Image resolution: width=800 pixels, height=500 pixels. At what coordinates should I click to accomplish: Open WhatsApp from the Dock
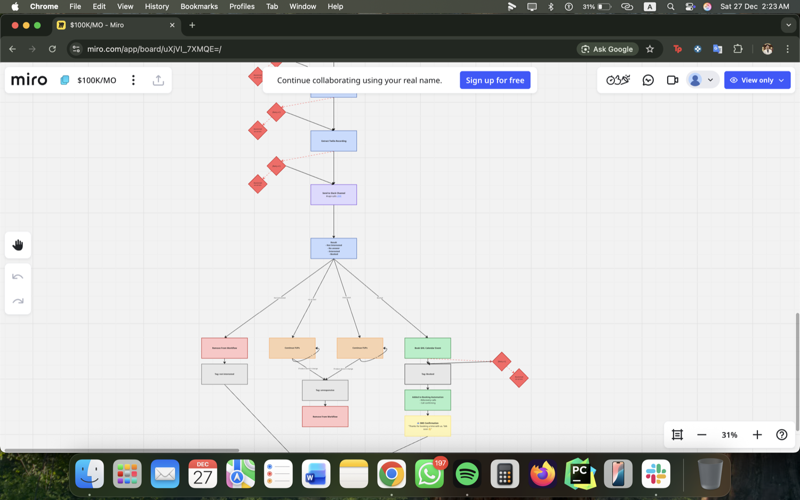[x=429, y=474]
